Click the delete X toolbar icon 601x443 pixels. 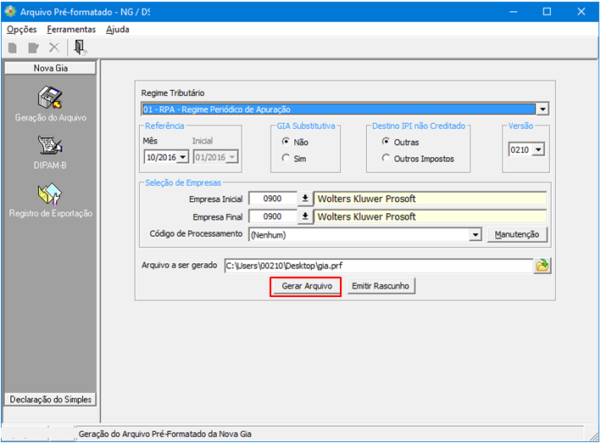53,48
